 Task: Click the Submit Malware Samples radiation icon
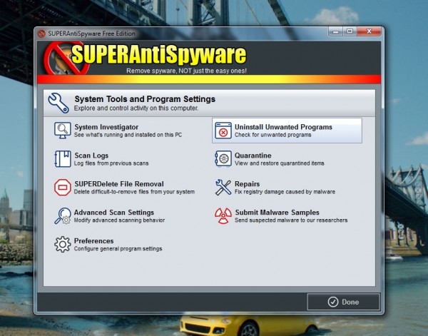(223, 216)
